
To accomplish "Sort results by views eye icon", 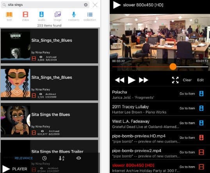I will 78,158.
